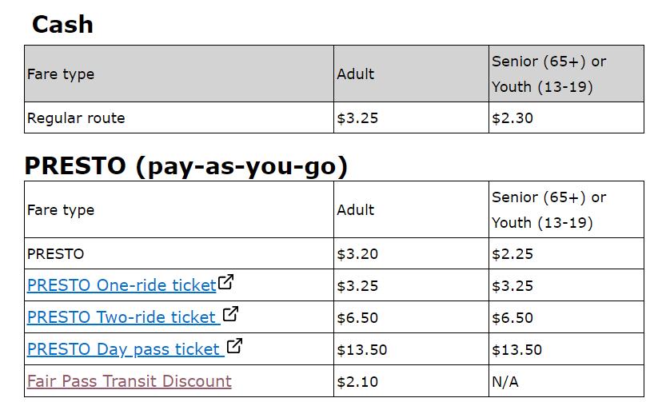
Task: Open the Fair Pass Transit Discount link
Action: (x=130, y=381)
